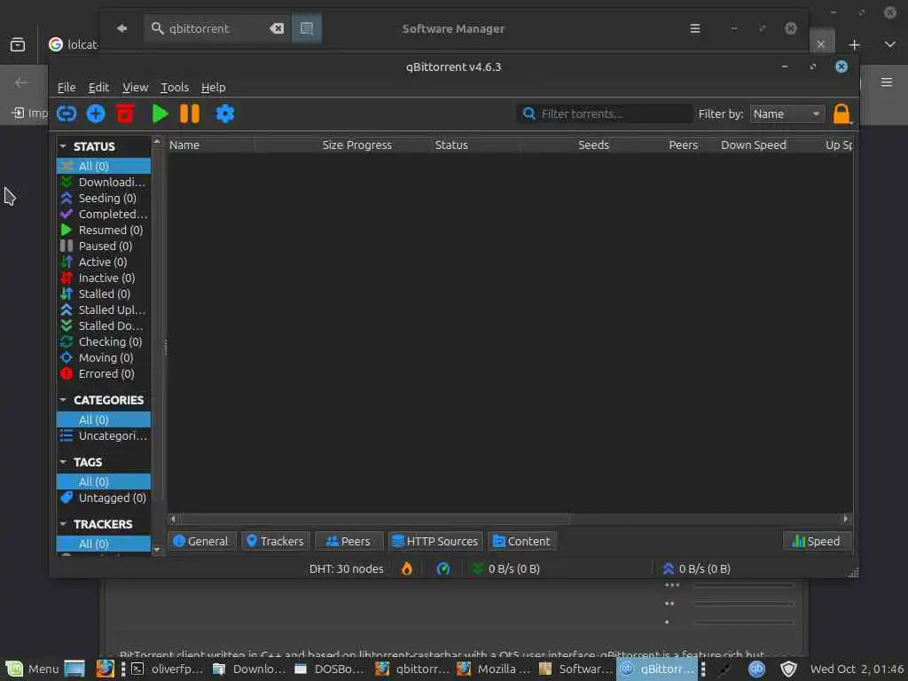The width and height of the screenshot is (908, 681).
Task: Click the orange lock qBittorrent icon
Action: pyautogui.click(x=842, y=114)
